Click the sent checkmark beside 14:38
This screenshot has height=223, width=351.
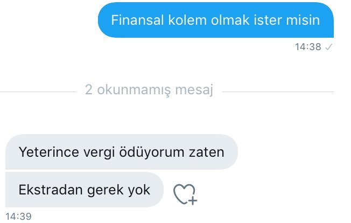pyautogui.click(x=328, y=47)
